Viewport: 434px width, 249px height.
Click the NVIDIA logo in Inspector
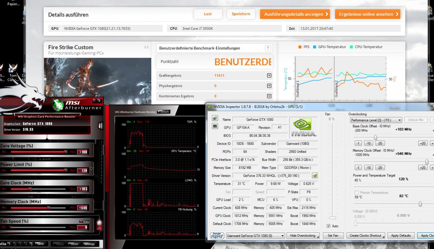304,128
